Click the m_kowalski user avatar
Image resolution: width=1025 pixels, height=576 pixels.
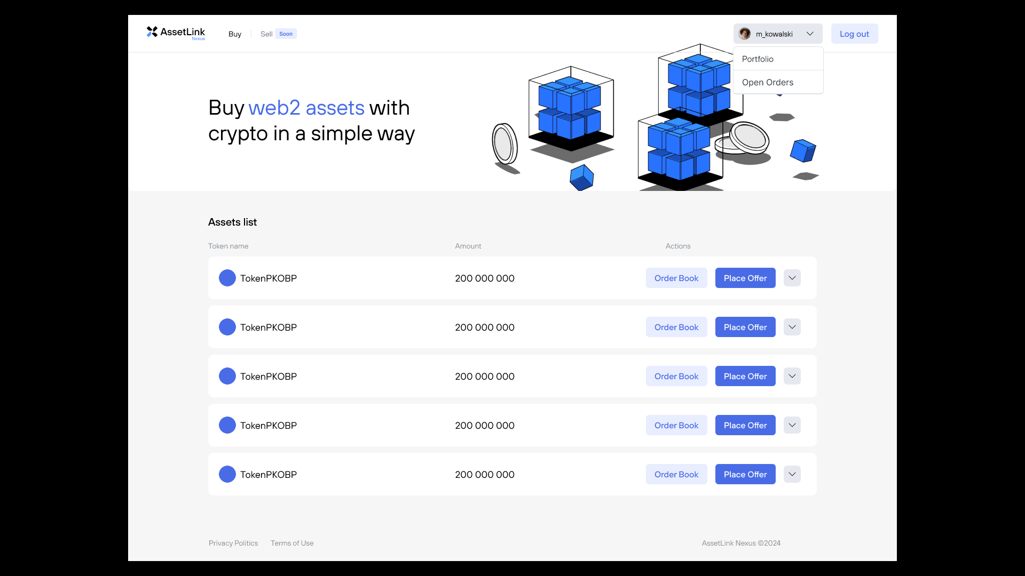745,34
